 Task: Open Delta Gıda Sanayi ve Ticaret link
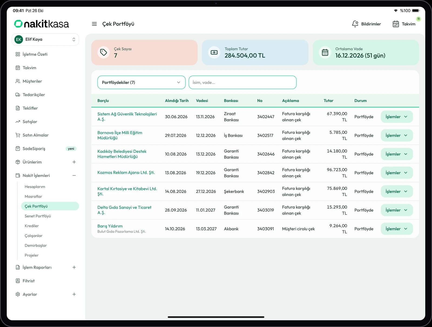pos(124,210)
